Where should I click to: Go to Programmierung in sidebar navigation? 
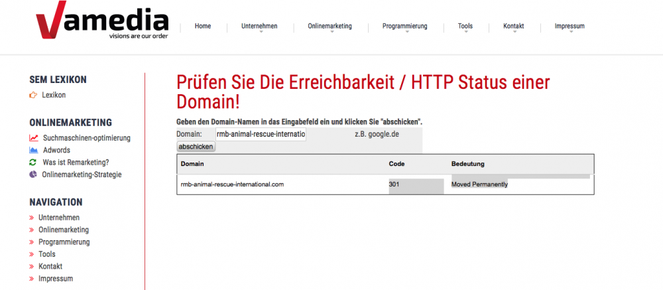point(64,242)
